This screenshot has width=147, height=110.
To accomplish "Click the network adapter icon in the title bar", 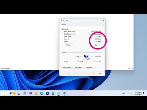I will pyautogui.click(x=61, y=20).
